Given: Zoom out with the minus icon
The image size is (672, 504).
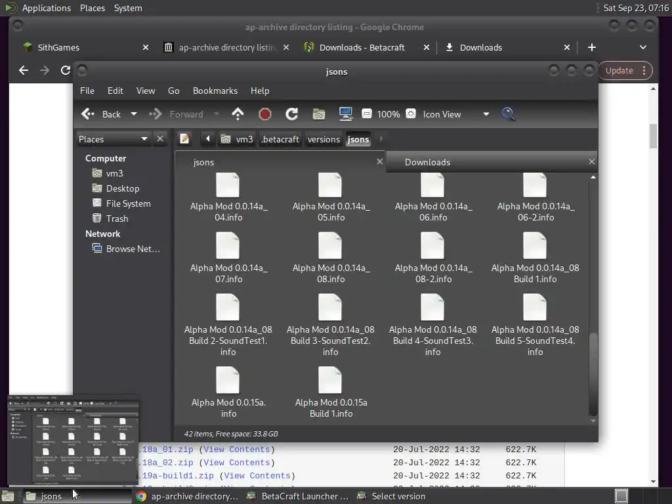Looking at the screenshot, I should (x=367, y=114).
